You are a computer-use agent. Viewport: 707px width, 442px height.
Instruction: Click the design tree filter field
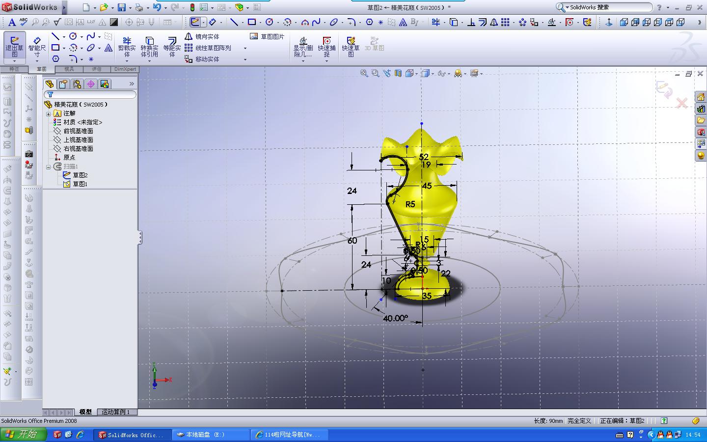[x=90, y=94]
